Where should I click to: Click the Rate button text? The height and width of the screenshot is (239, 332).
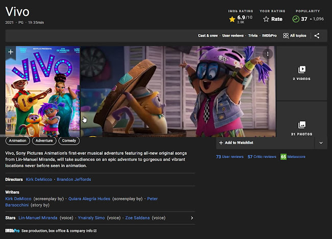pyautogui.click(x=277, y=19)
